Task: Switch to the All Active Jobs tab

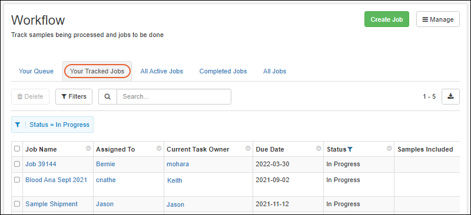Action: (161, 71)
